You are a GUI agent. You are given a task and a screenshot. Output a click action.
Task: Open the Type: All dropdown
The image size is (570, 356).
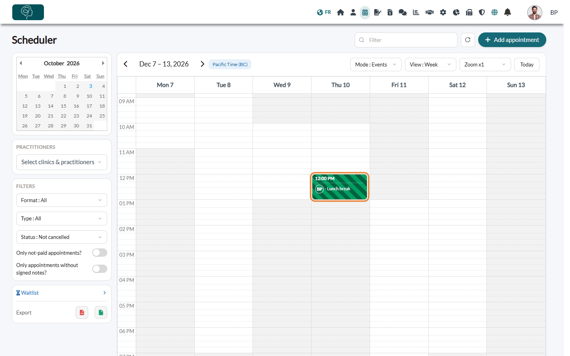(62, 218)
